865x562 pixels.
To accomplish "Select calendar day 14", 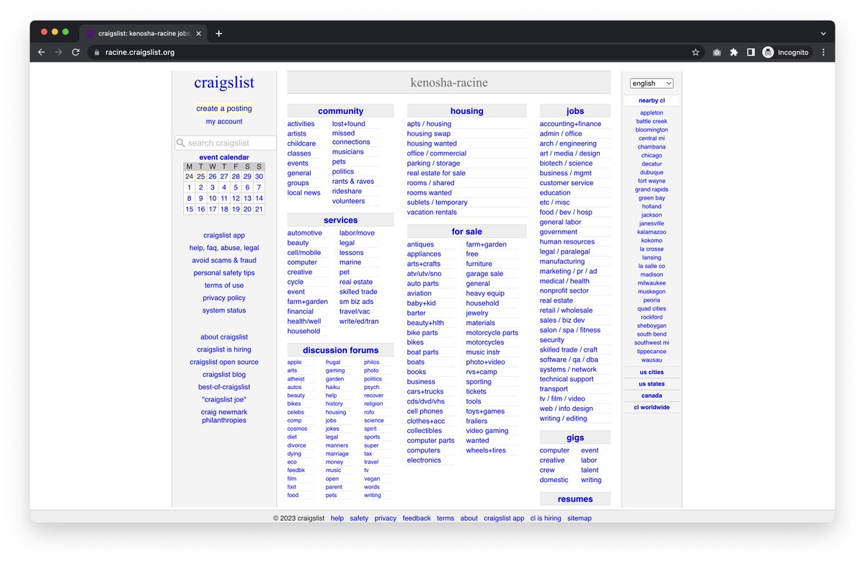I will 259,198.
